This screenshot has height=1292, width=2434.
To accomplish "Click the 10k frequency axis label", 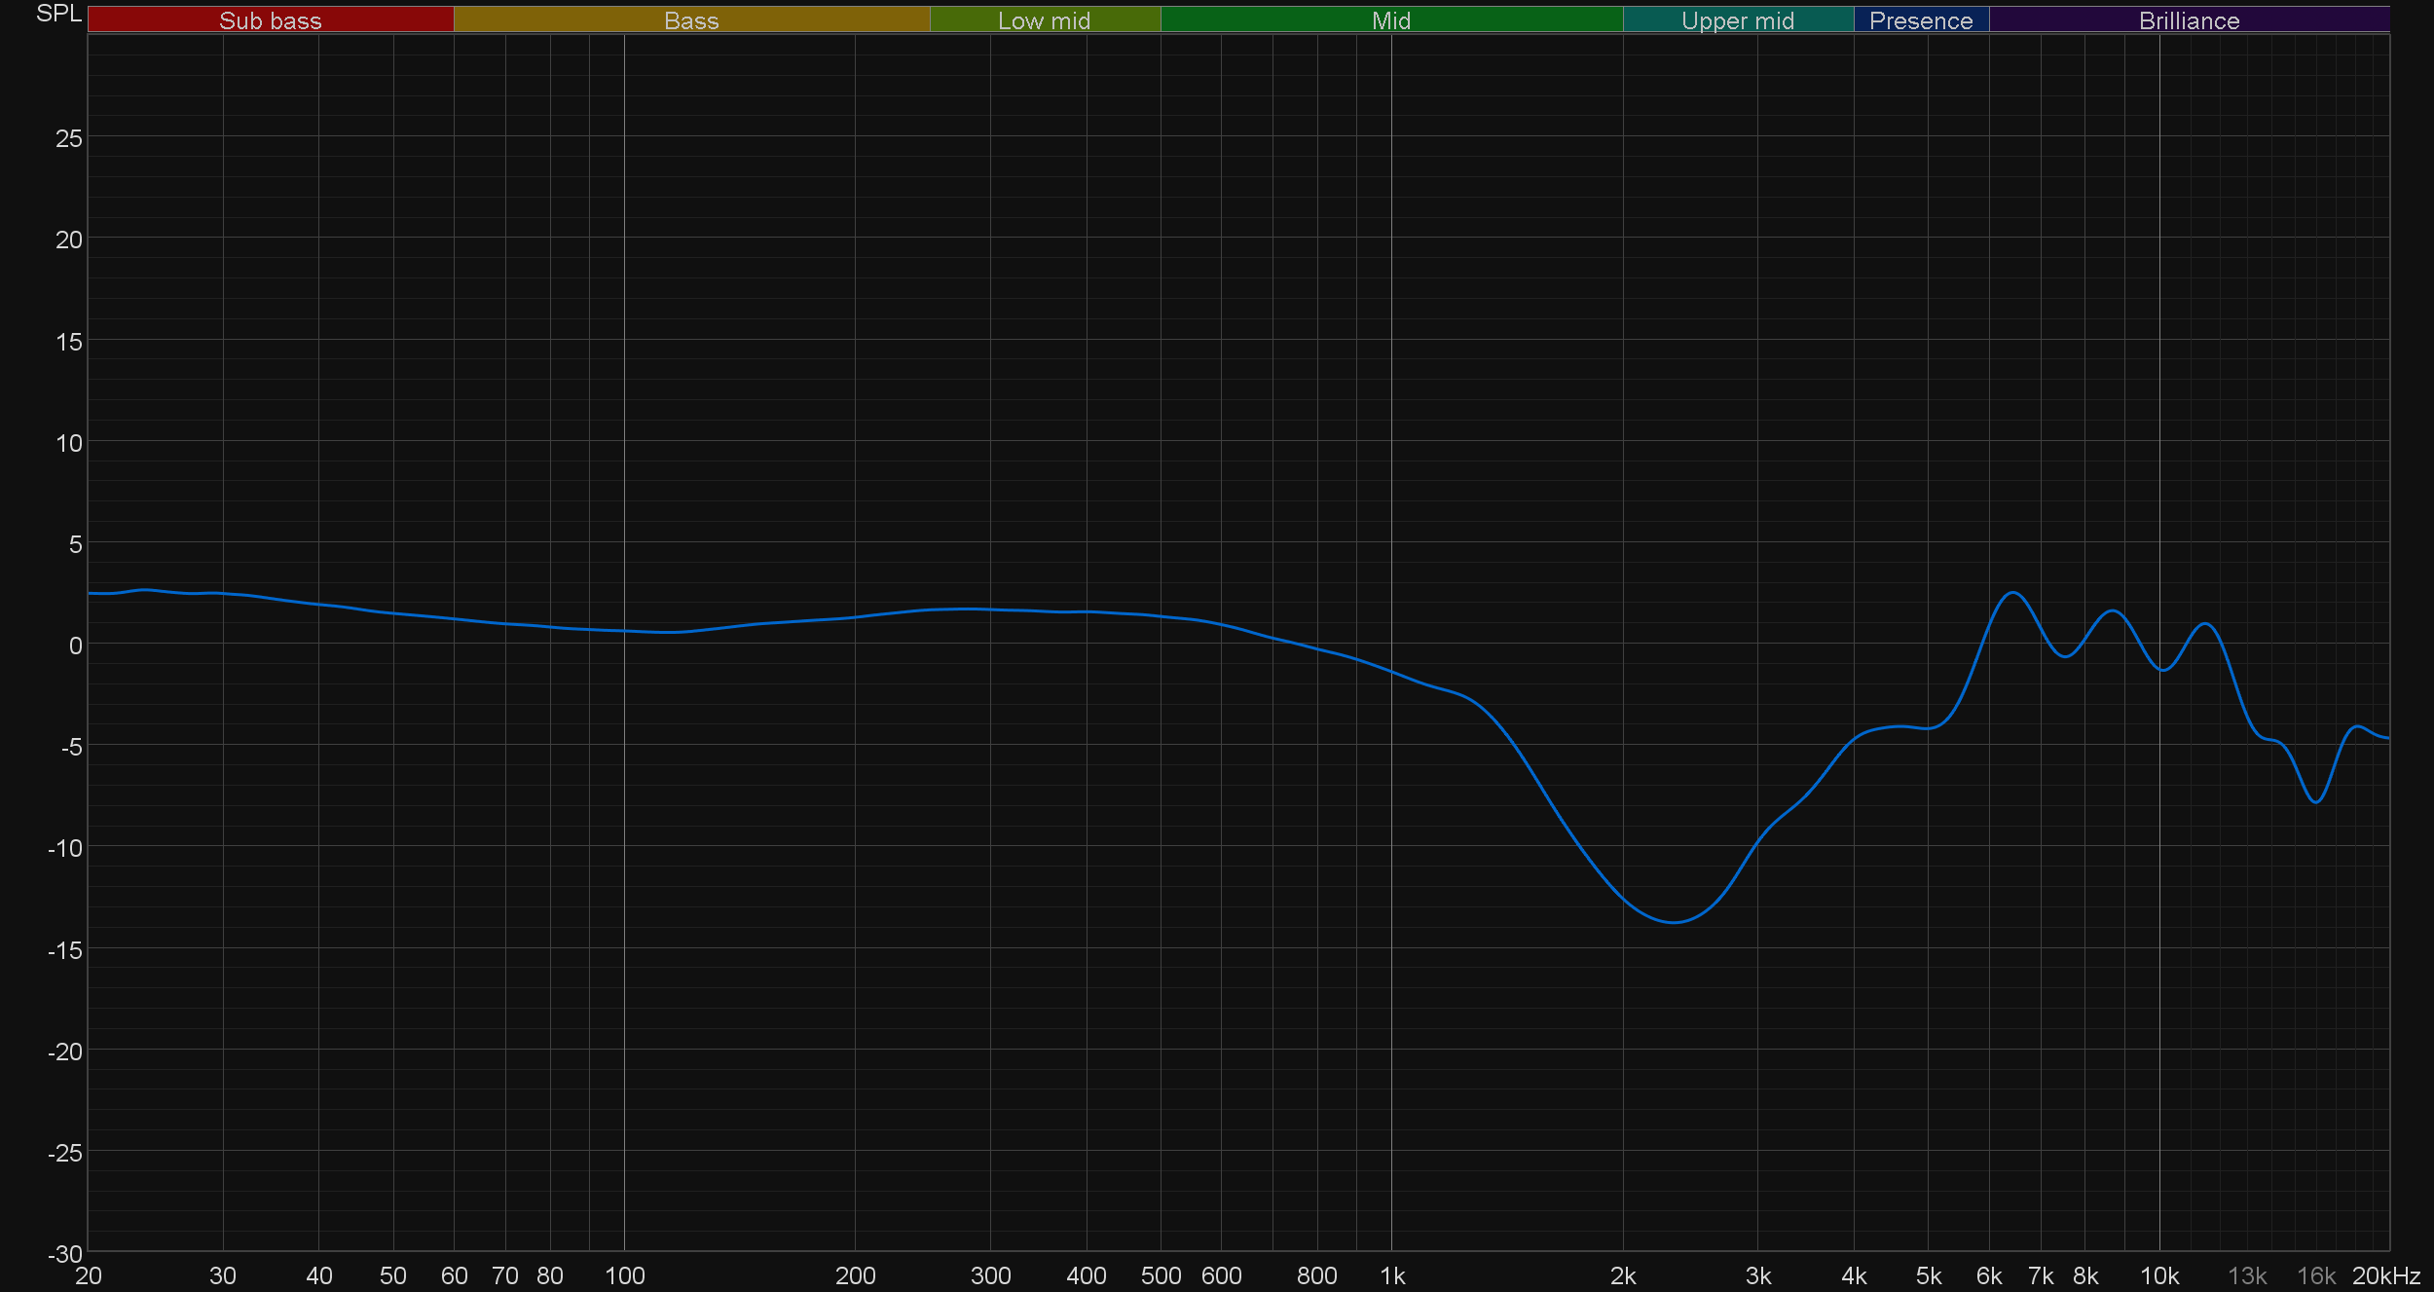I will pos(2159,1275).
